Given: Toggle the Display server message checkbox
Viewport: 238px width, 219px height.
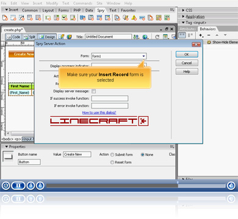Looking at the screenshot, I should pos(93,91).
